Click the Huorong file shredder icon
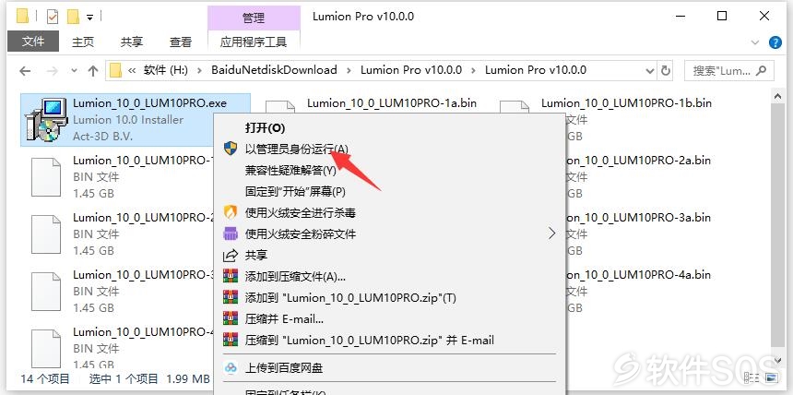The width and height of the screenshot is (793, 395). pos(231,234)
